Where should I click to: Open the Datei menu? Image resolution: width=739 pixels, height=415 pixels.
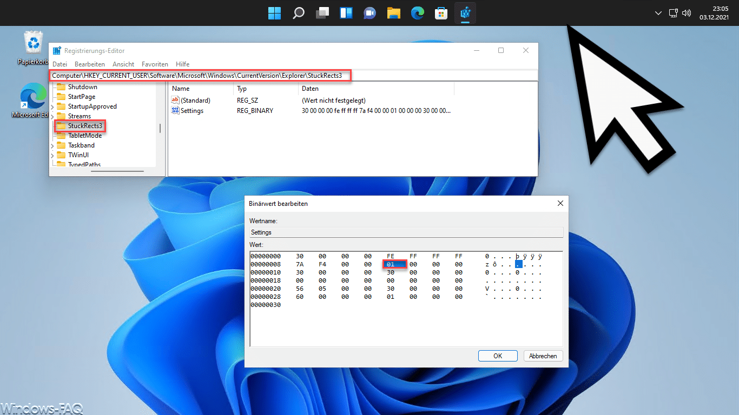[60, 64]
